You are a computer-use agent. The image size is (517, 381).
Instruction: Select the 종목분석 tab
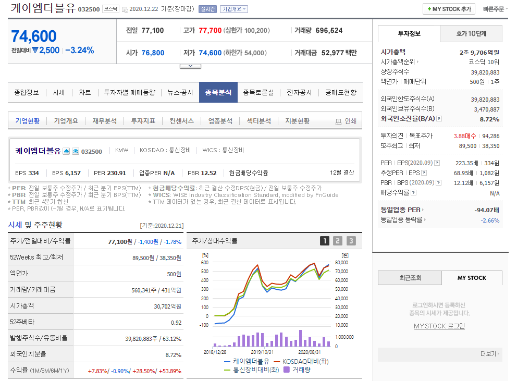(x=218, y=92)
